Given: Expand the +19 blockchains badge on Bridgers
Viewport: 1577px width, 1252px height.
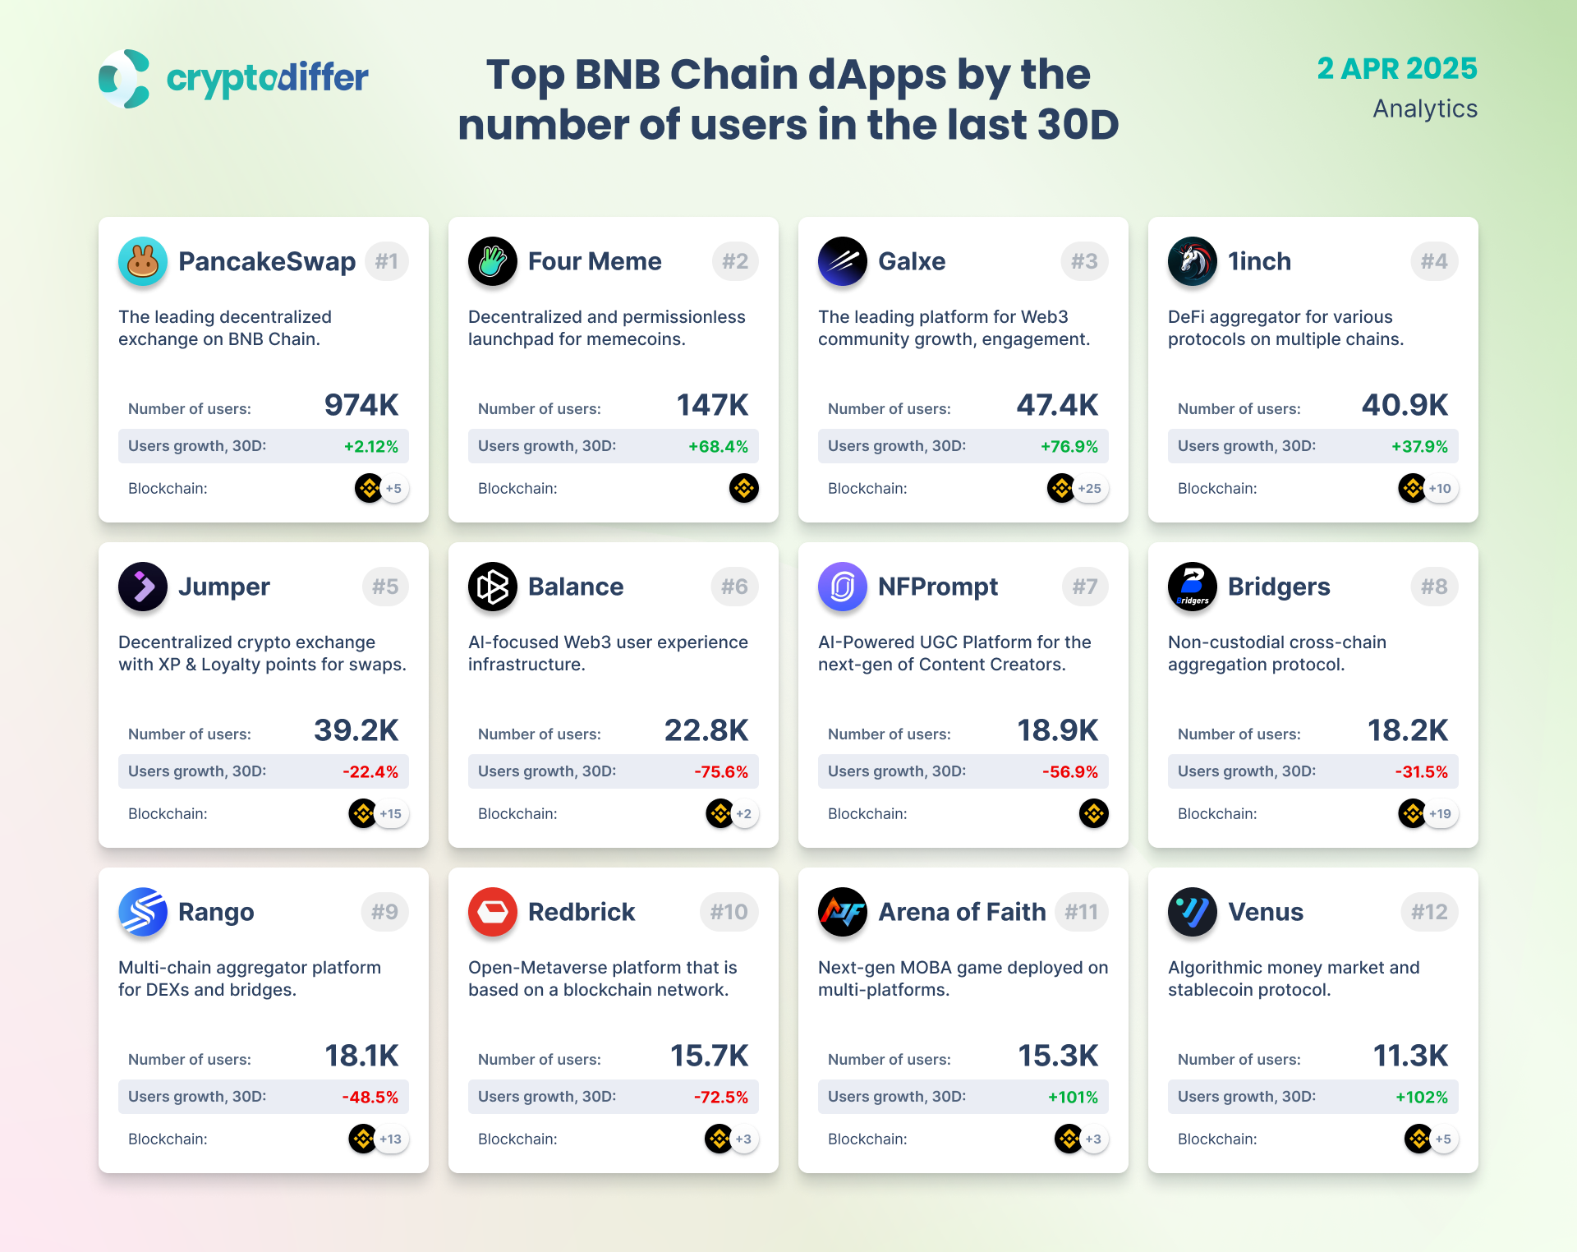Looking at the screenshot, I should click(x=1441, y=813).
